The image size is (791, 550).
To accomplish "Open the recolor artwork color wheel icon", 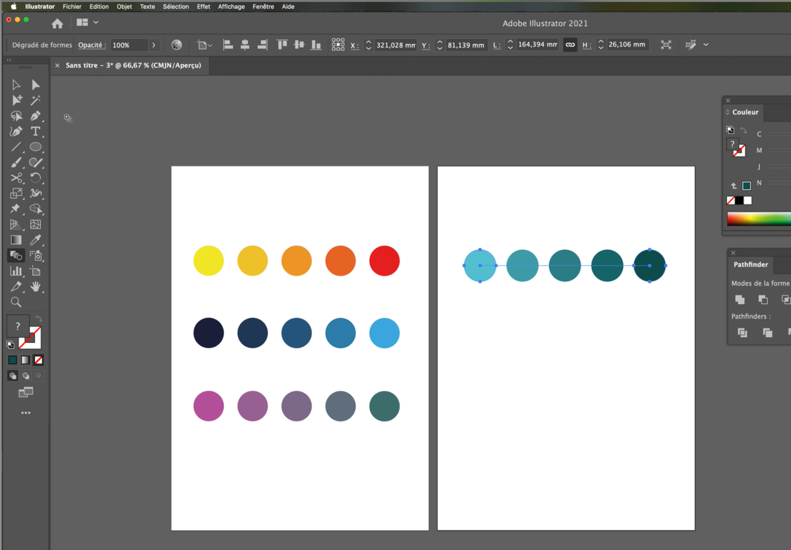I will coord(177,45).
